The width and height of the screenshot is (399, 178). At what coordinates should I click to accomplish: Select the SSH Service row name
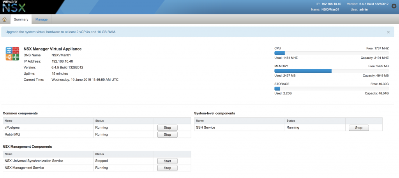[x=206, y=127]
